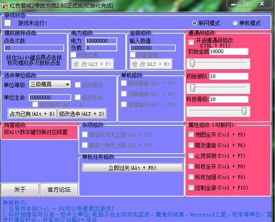This screenshot has width=275, height=222.
Task: Click 修改 (ALT + M) money button
Action: tap(151, 64)
